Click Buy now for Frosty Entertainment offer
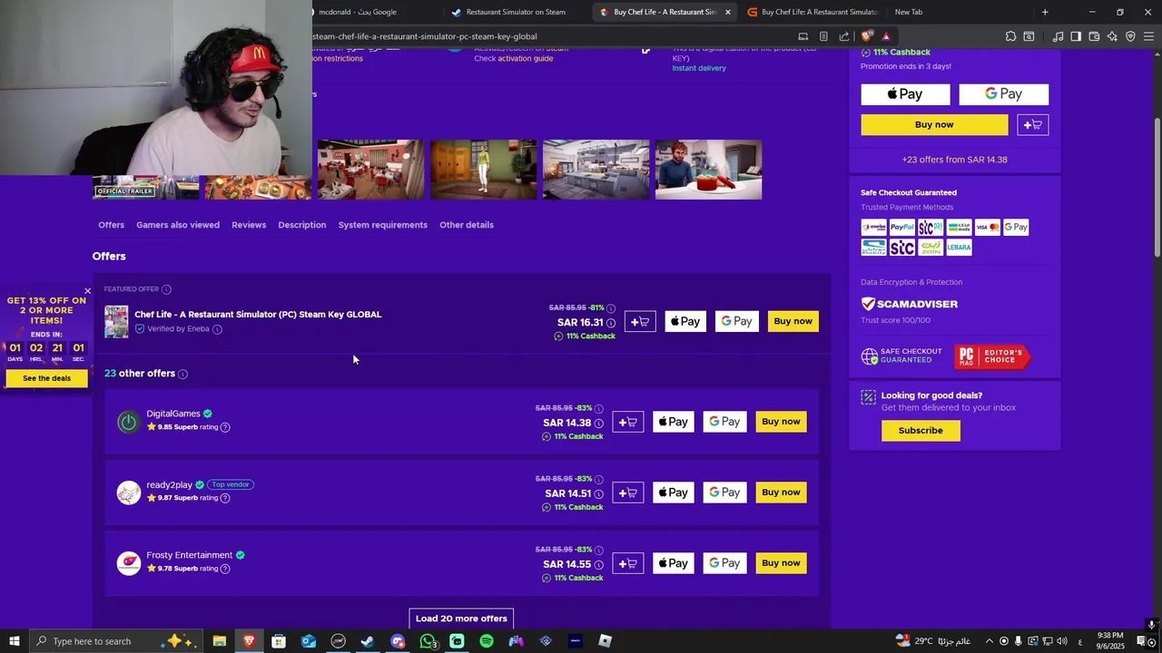Image resolution: width=1162 pixels, height=653 pixels. (782, 563)
